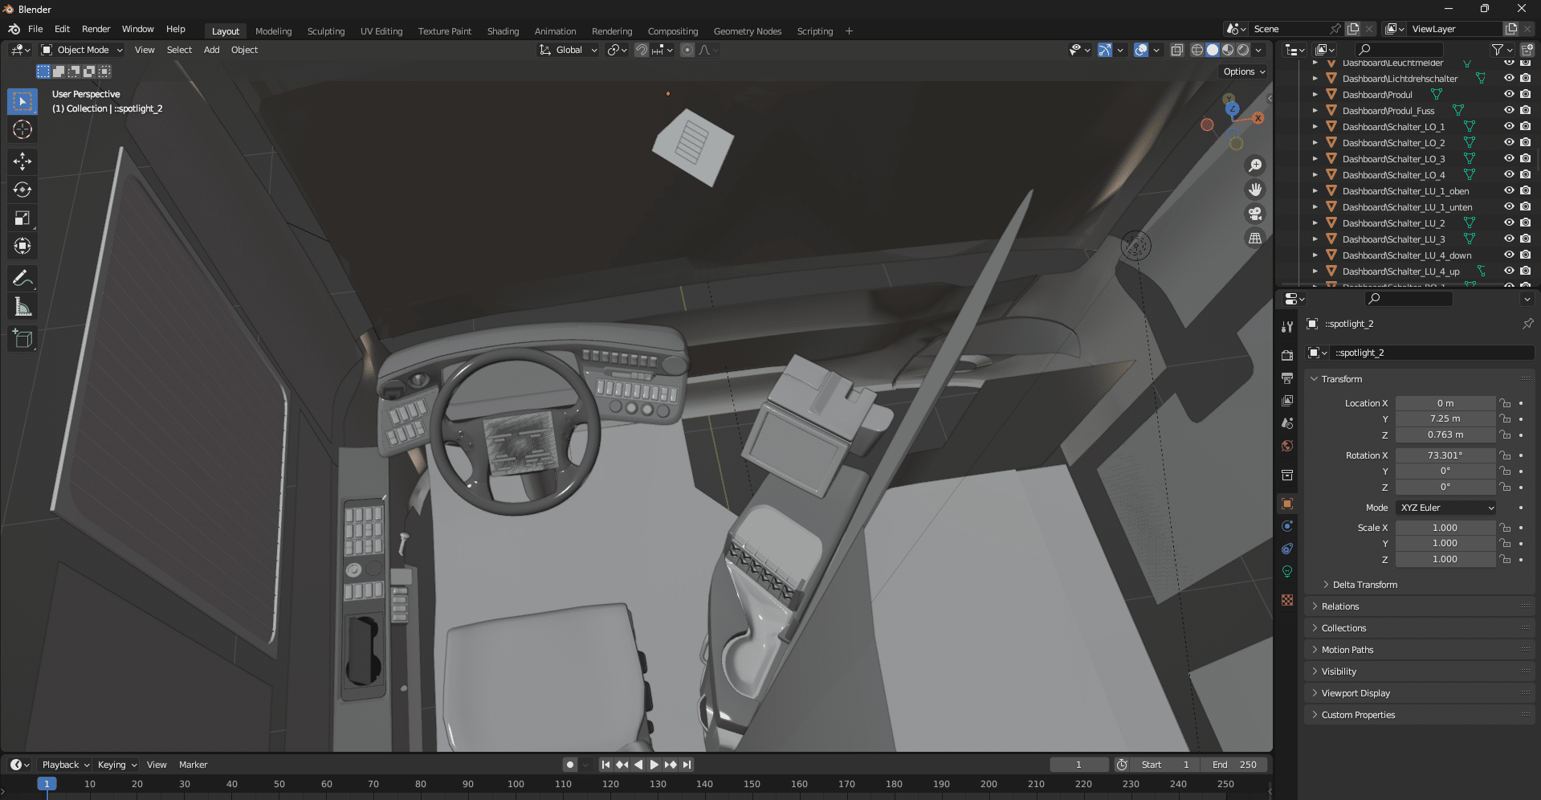Select the Move tool in the toolbar
This screenshot has height=800, width=1541.
pos(22,161)
